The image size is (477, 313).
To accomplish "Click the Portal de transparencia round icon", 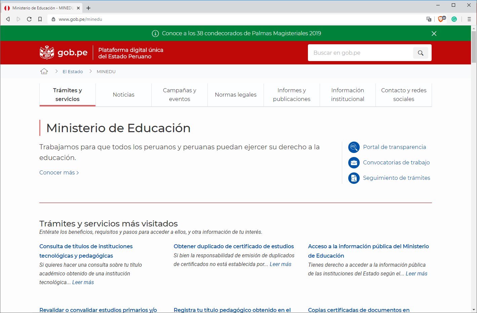I will pyautogui.click(x=354, y=147).
